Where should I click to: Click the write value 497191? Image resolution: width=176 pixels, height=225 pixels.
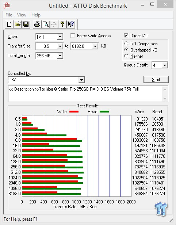tap(141, 146)
